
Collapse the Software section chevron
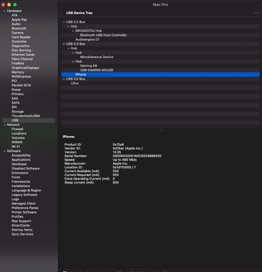coord(4,151)
